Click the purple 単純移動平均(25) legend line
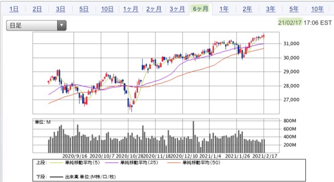This screenshot has width=334, height=182. 111,163
